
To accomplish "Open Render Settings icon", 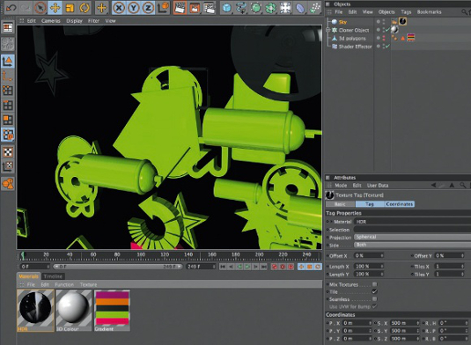I will [x=209, y=8].
